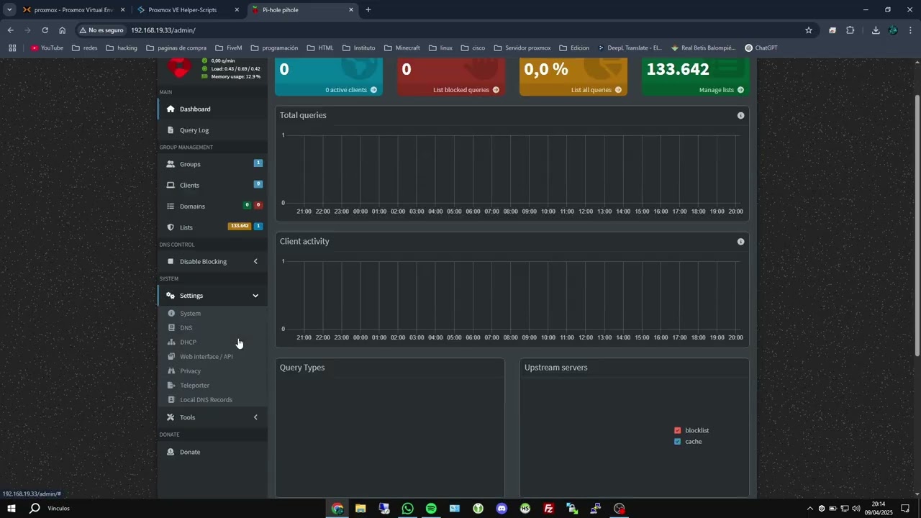Click the Total queries info icon

[x=740, y=115]
